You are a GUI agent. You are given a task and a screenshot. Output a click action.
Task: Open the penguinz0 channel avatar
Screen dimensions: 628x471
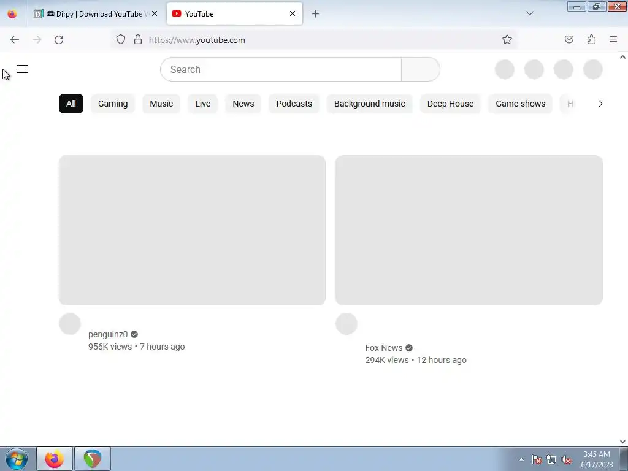[70, 324]
